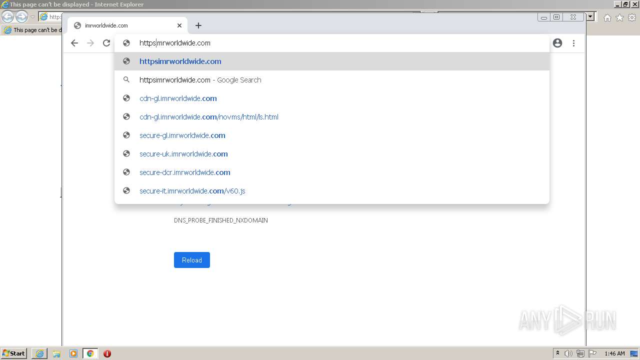
Task: Switch to Chrome in taskbar
Action: point(90,353)
